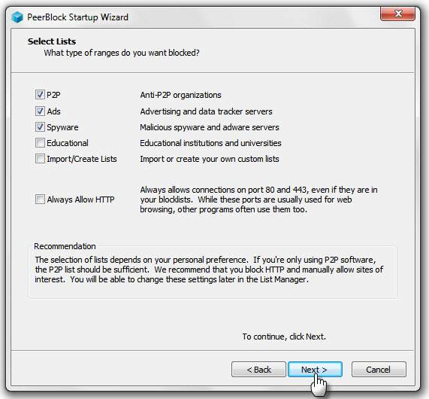Click the Recommendation paragraph text
Viewport: 429px width, 399px height.
209,270
